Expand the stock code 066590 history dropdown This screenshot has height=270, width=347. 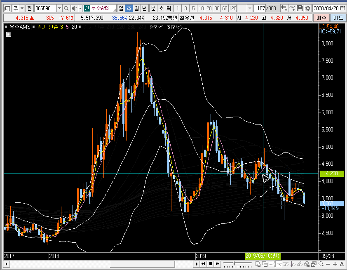(59, 8)
